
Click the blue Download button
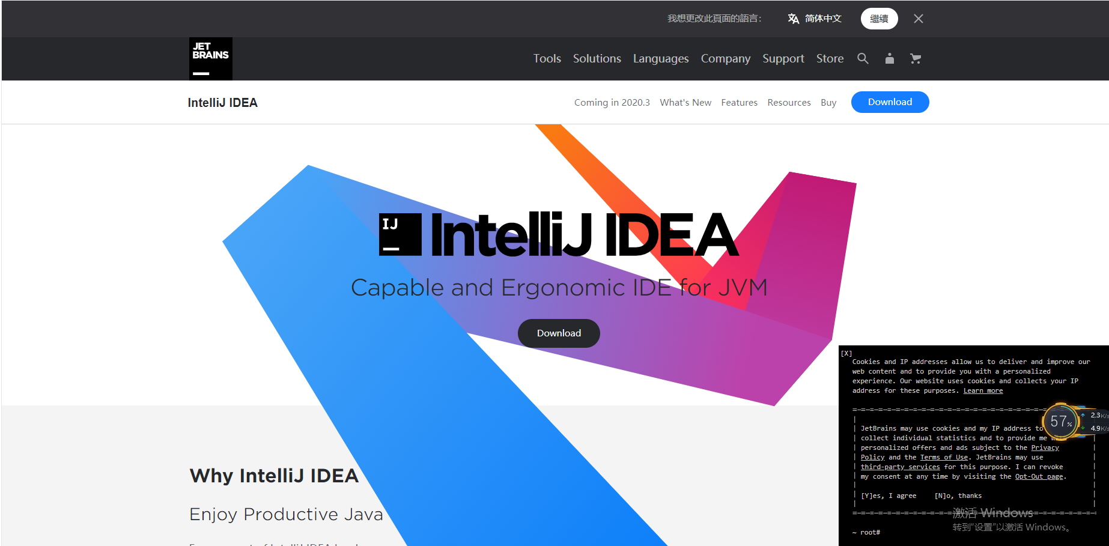coord(890,102)
